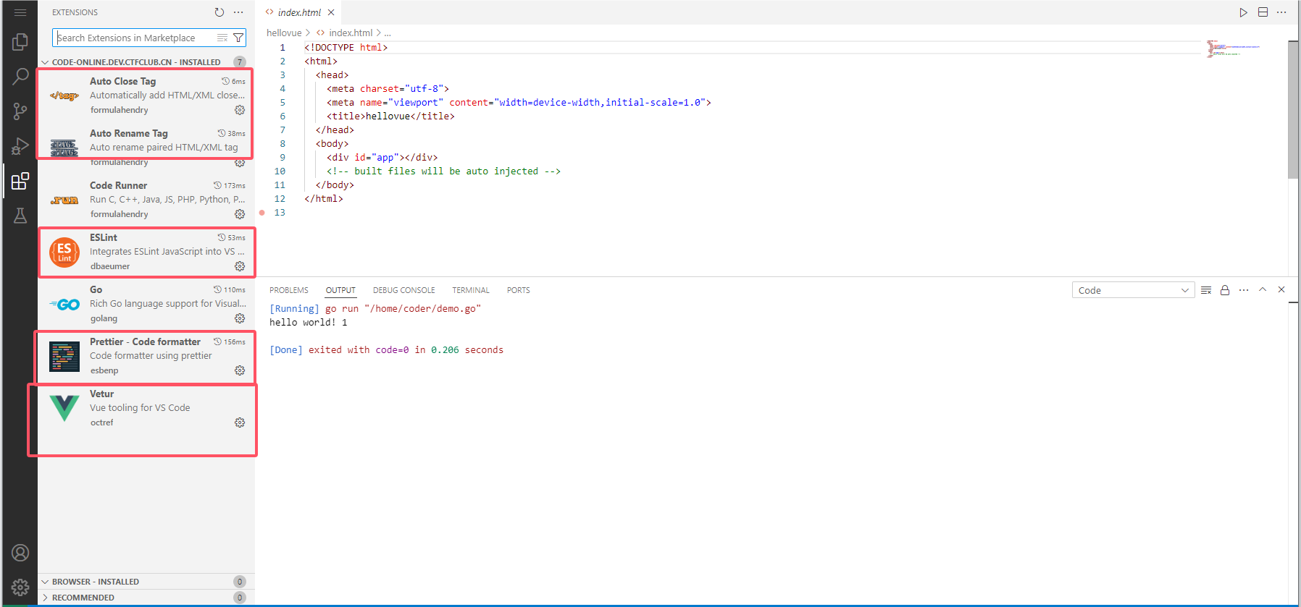Toggle breakpoint on line 13
This screenshot has width=1301, height=607.
click(x=262, y=213)
